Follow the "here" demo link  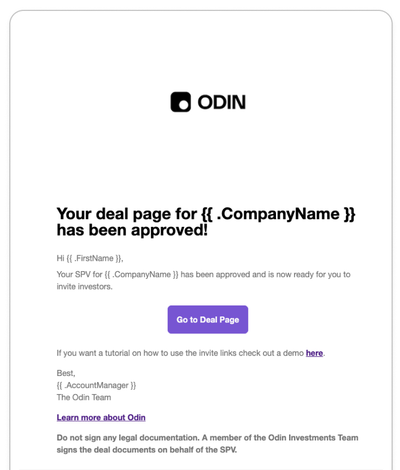[x=314, y=353]
